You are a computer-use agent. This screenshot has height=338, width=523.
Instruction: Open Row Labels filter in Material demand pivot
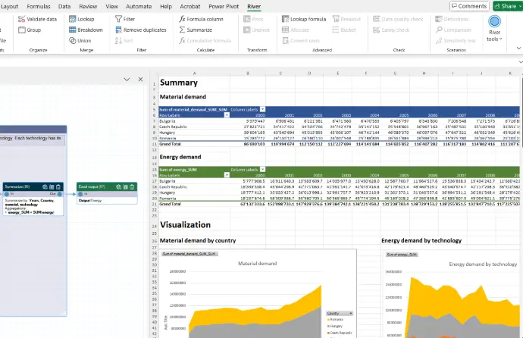(x=226, y=115)
